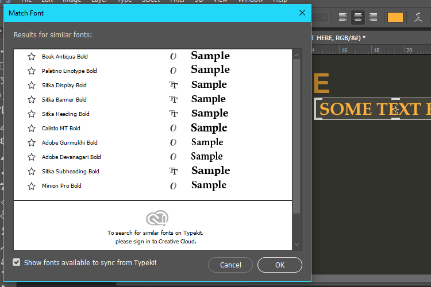Left align text in options bar

(343, 17)
